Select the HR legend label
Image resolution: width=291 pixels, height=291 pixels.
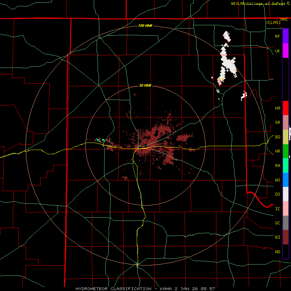coord(277,151)
